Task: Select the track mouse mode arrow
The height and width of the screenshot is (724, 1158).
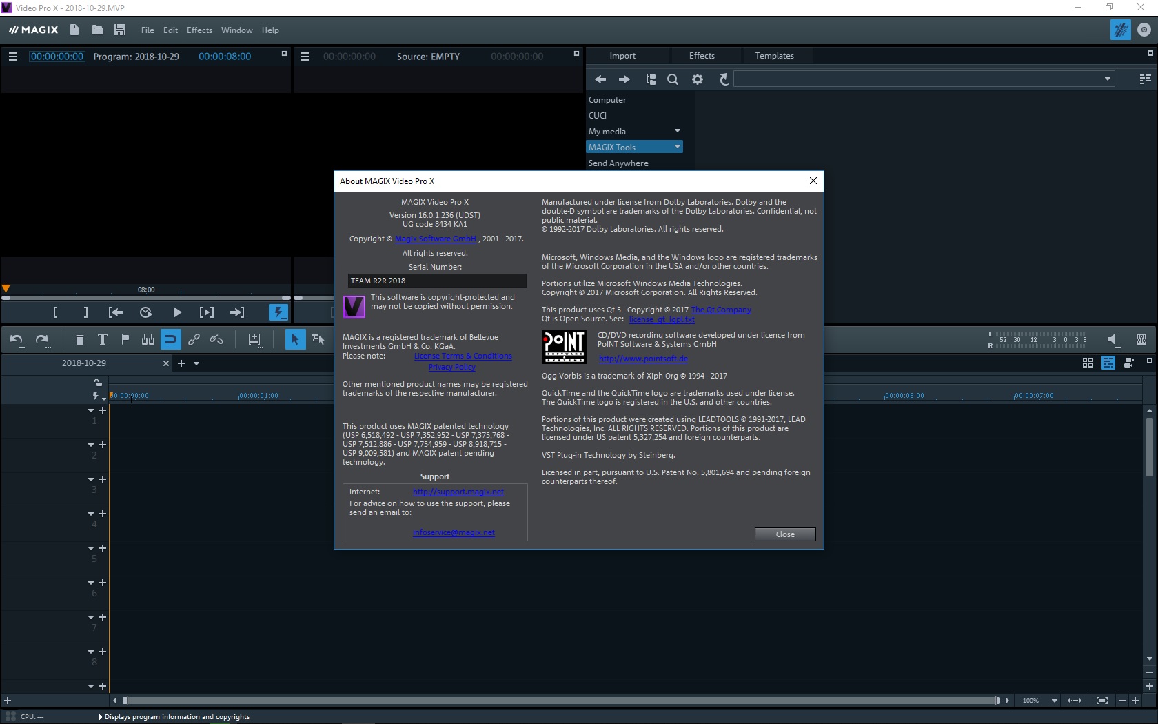Action: point(318,339)
